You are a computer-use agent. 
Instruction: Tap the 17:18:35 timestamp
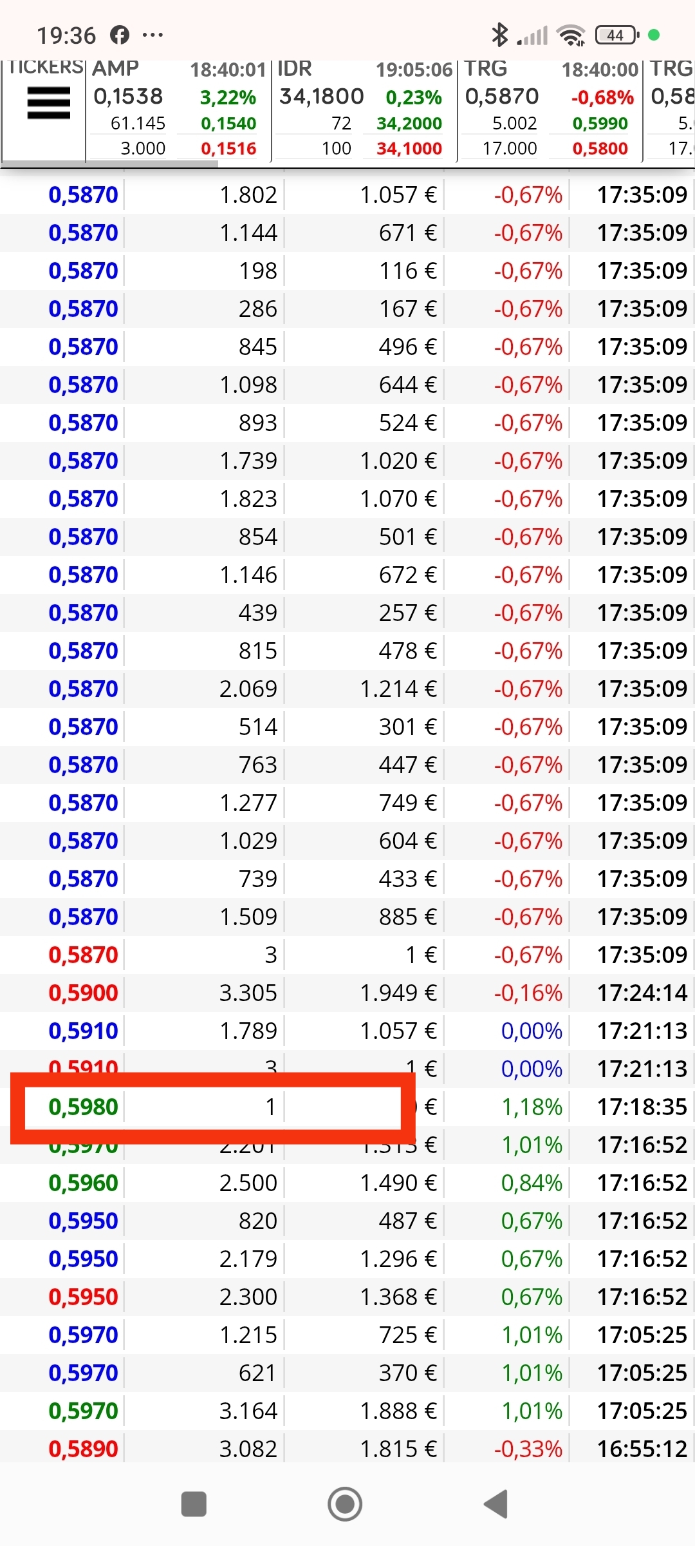point(642,1107)
